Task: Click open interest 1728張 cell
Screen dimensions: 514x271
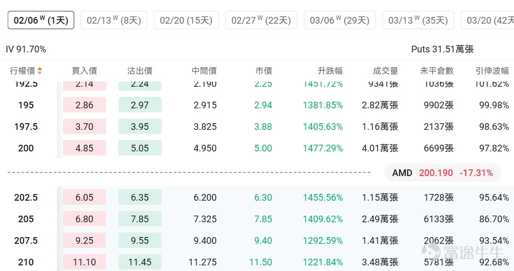Action: (439, 197)
